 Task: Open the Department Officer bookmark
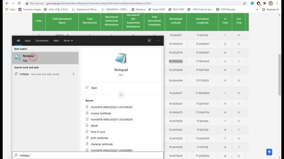85,9
